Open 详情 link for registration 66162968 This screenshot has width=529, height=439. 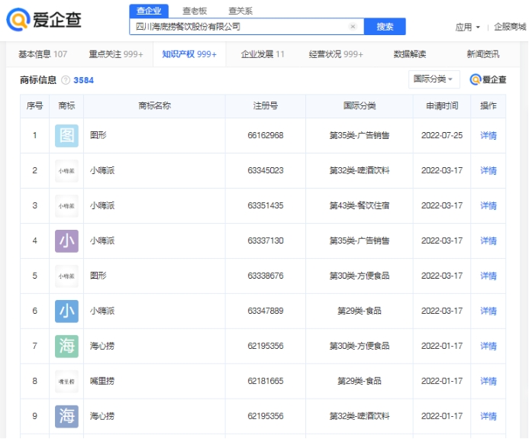click(488, 136)
